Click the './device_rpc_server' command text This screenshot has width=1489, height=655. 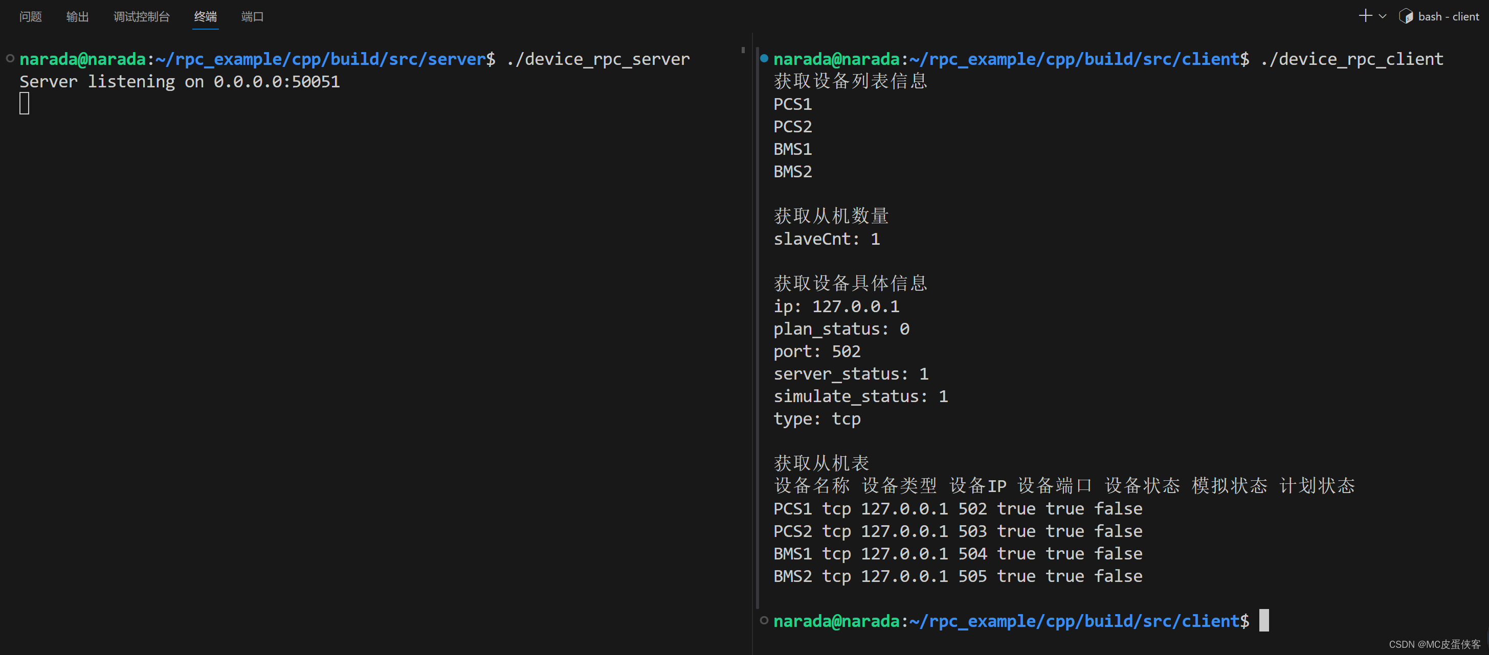point(597,59)
